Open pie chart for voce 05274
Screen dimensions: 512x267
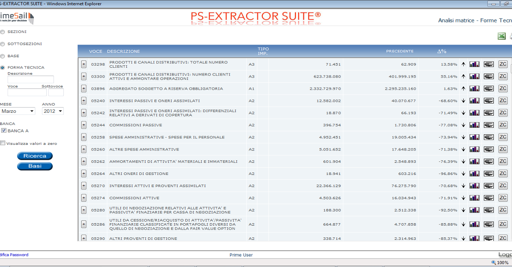pyautogui.click(x=489, y=198)
